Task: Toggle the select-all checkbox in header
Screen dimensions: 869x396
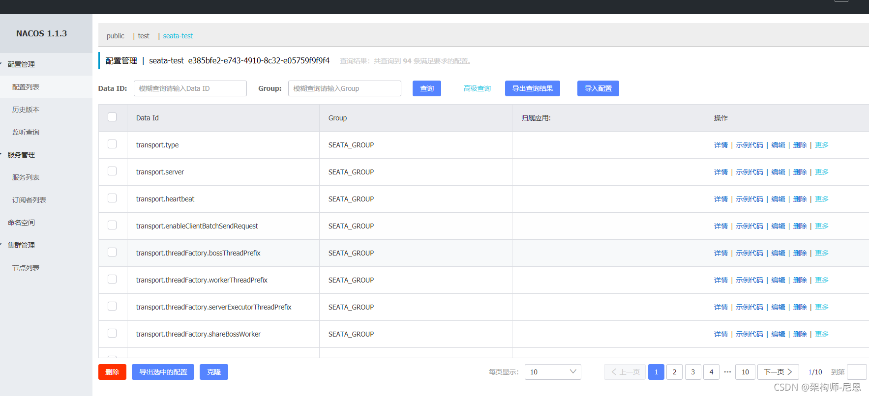Action: 112,117
